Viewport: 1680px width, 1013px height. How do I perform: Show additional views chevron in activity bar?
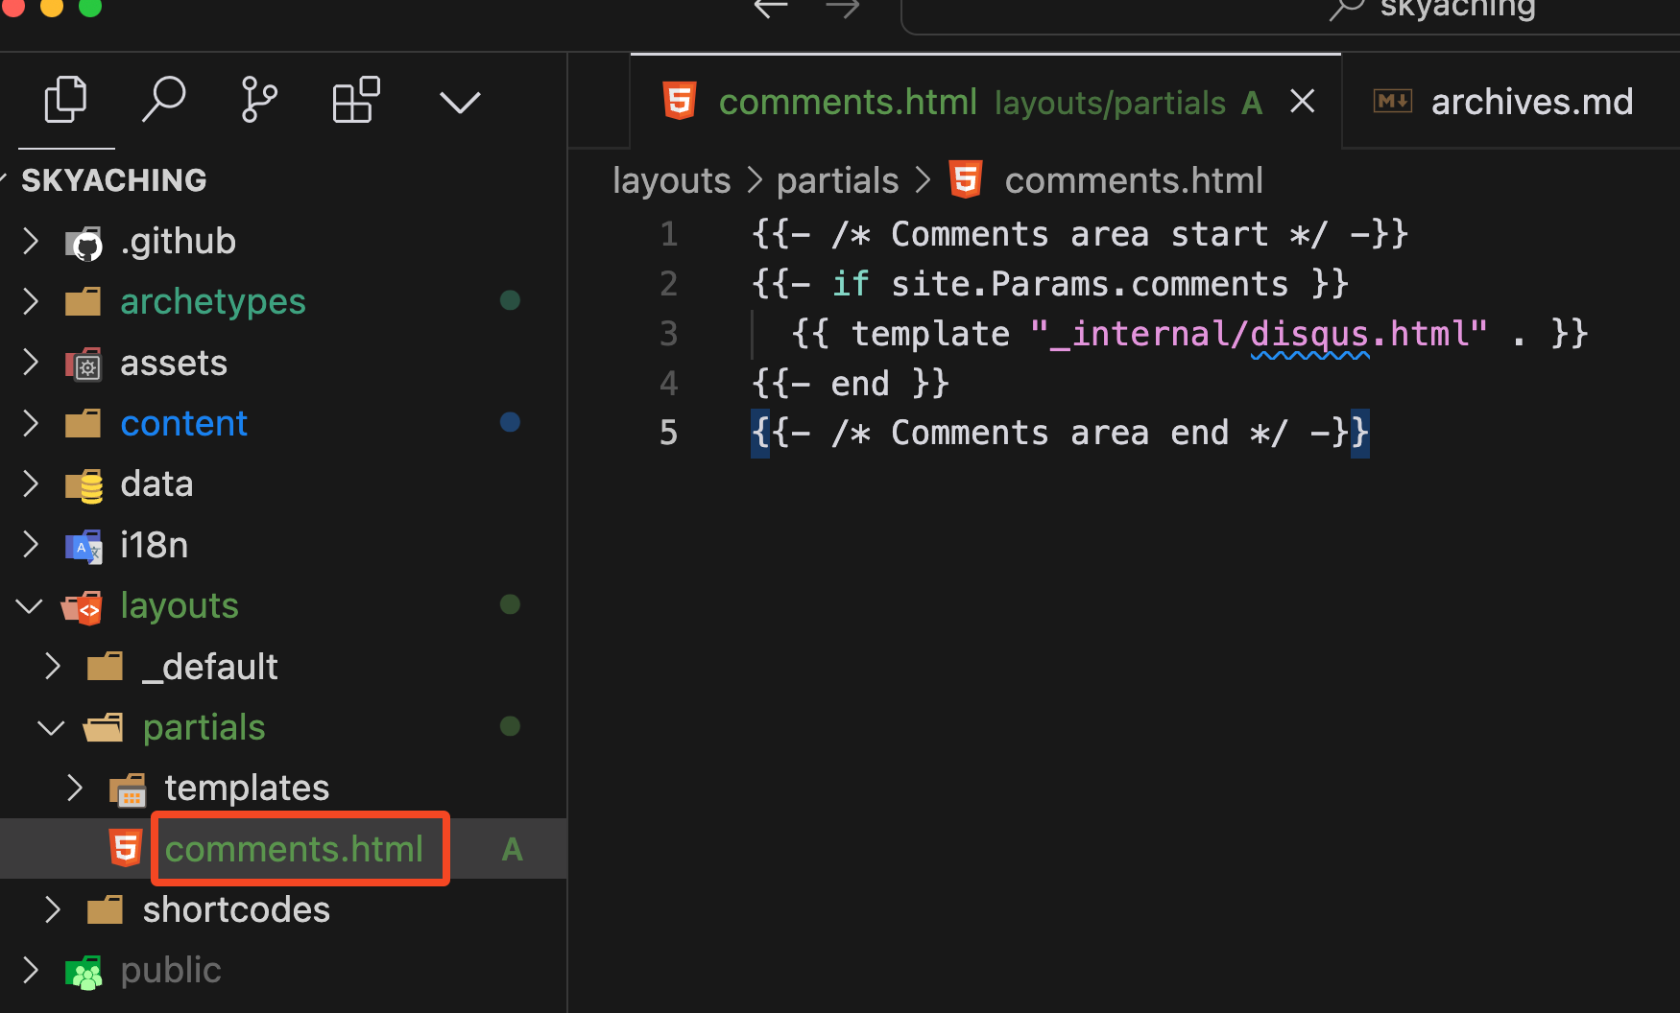point(460,102)
